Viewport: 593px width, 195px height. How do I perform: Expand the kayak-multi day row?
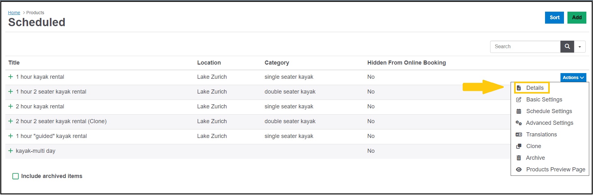click(x=11, y=151)
